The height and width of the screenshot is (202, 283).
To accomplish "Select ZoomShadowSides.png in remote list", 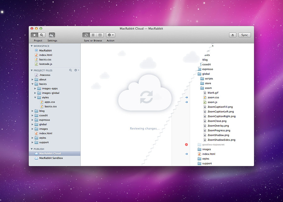I will 219,140.
